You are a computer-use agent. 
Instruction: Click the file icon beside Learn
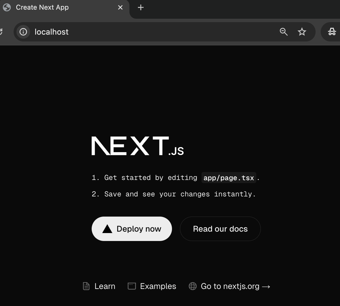(86, 286)
